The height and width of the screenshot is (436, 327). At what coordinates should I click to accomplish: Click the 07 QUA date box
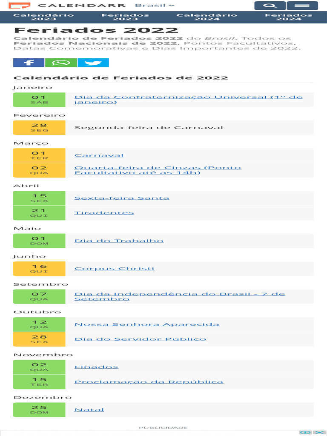coord(39,296)
